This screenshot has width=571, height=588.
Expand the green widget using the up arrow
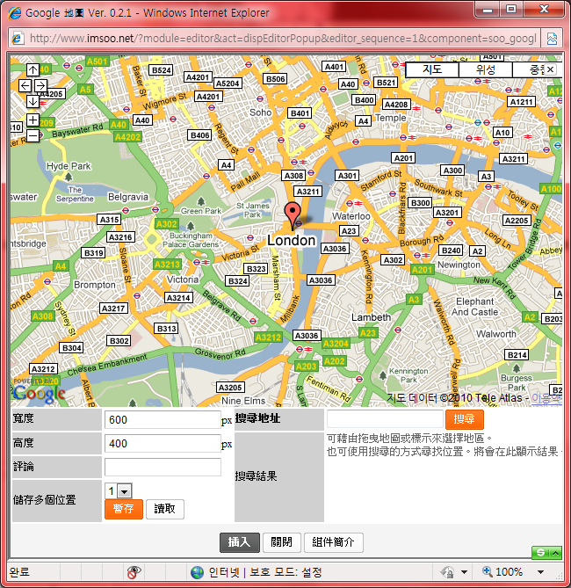point(556,553)
